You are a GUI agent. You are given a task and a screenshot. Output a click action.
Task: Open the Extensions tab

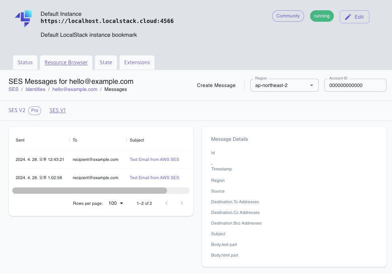point(137,62)
